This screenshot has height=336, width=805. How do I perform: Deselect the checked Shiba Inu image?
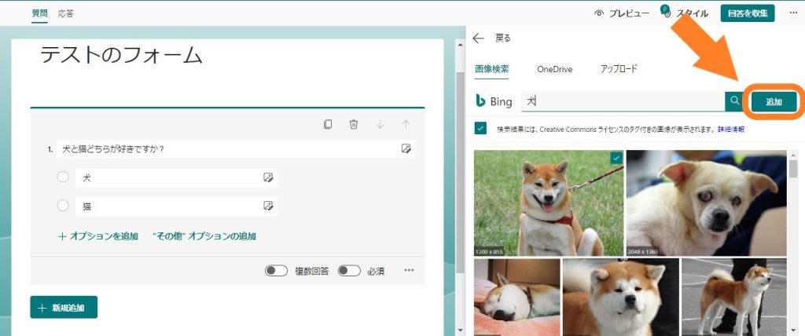(548, 203)
